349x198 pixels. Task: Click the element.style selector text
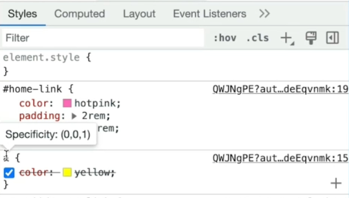(42, 58)
